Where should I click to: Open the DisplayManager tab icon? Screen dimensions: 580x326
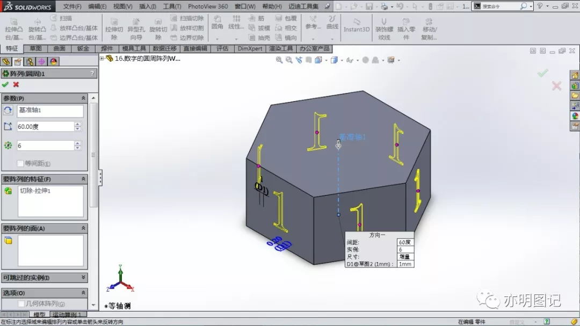(x=53, y=61)
